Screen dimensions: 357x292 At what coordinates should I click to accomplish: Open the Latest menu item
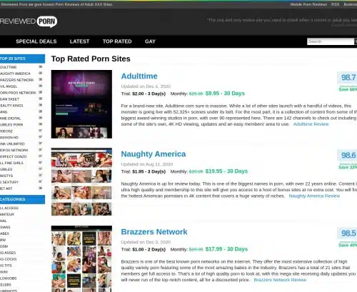click(x=79, y=41)
